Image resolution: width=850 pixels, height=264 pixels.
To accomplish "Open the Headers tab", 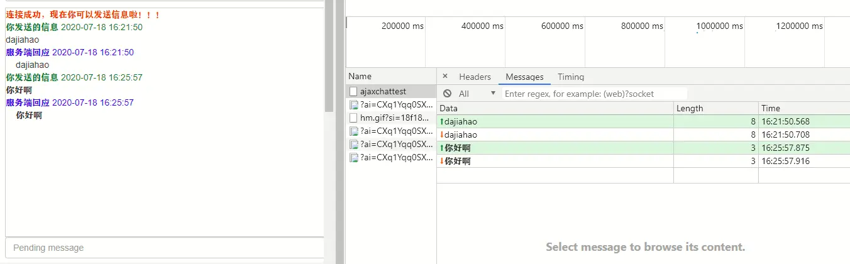I will (x=475, y=77).
